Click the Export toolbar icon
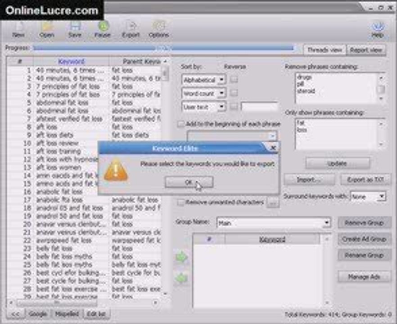The image size is (397, 324). point(131,30)
